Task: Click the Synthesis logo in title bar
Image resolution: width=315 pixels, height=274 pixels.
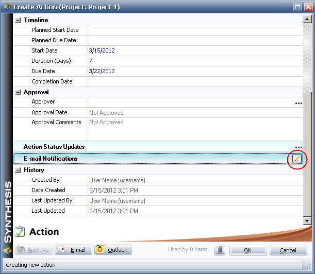Action: (7, 7)
